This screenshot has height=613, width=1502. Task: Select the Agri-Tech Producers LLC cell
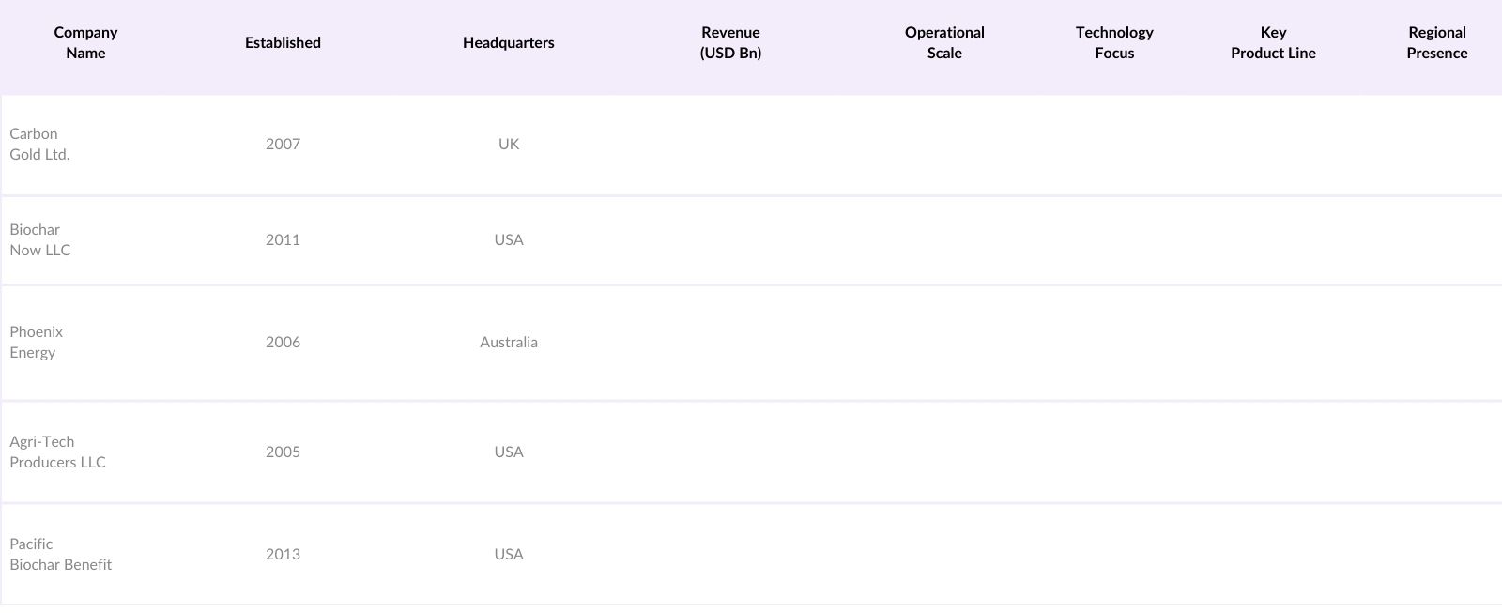(57, 452)
